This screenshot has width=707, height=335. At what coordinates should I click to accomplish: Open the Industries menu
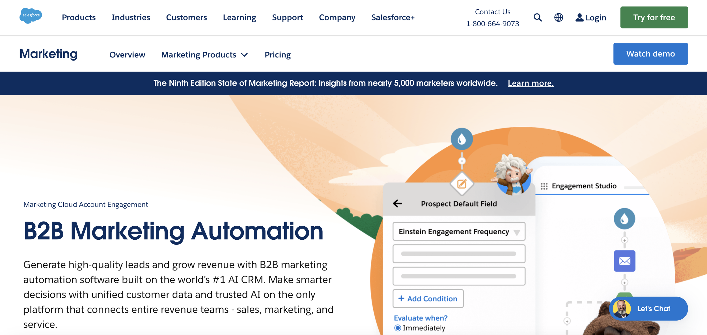[x=131, y=18]
